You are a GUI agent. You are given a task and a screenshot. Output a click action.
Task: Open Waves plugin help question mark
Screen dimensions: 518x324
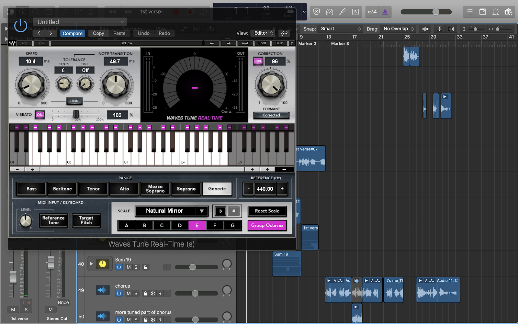tap(292, 43)
